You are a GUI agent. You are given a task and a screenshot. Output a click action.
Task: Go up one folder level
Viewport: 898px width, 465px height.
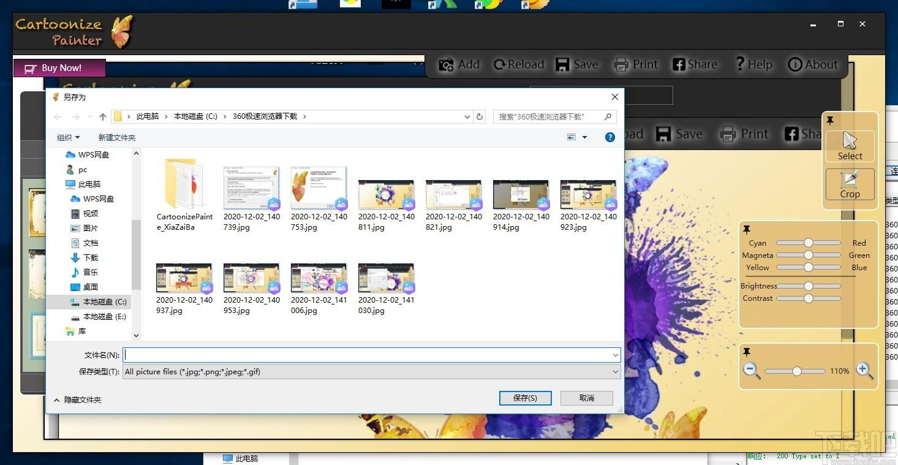[x=103, y=116]
